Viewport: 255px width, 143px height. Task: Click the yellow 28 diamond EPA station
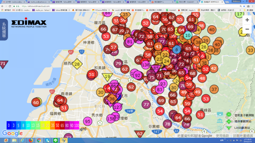click(x=77, y=64)
